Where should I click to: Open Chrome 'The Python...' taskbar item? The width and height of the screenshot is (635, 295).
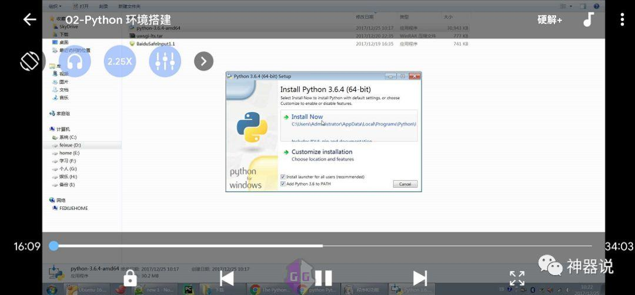pyautogui.click(x=270, y=289)
